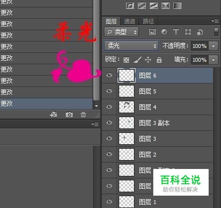The height and width of the screenshot is (208, 221).
Task: Open 填充 fill slider arrow
Action: pos(213,60)
